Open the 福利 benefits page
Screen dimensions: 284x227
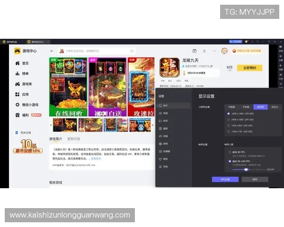[28, 115]
